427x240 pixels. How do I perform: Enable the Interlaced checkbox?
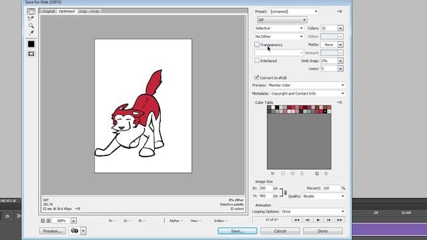click(257, 61)
